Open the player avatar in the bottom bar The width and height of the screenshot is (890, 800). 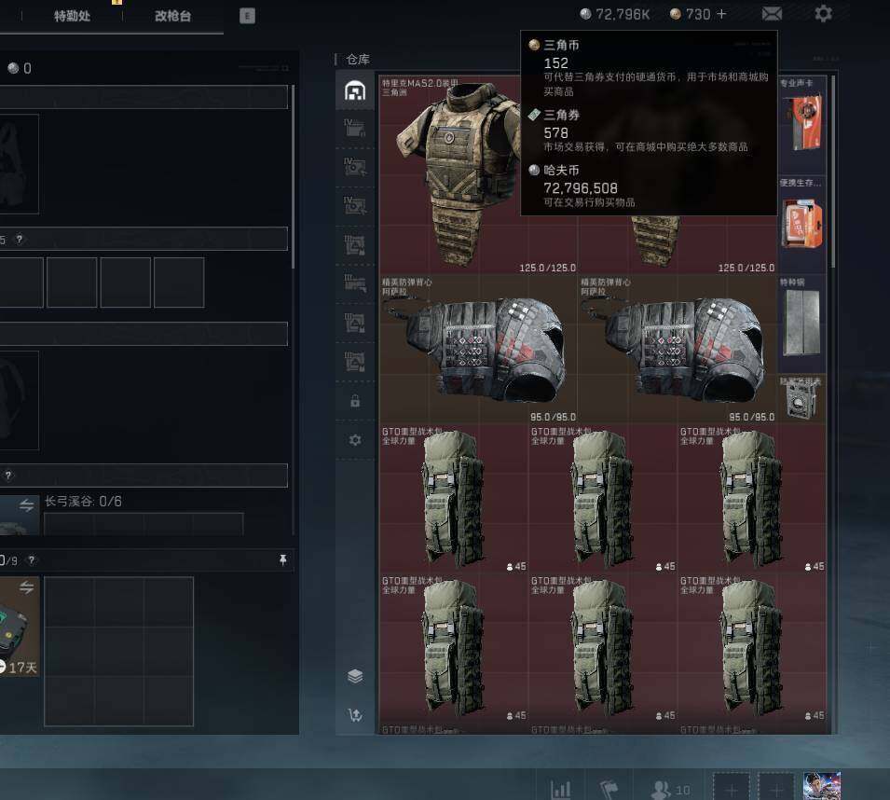pos(822,786)
